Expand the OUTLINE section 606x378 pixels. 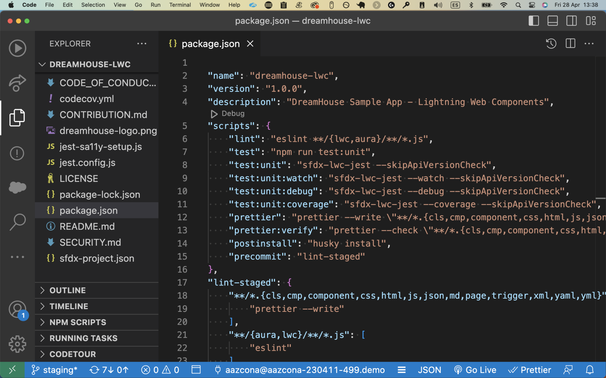pyautogui.click(x=67, y=290)
